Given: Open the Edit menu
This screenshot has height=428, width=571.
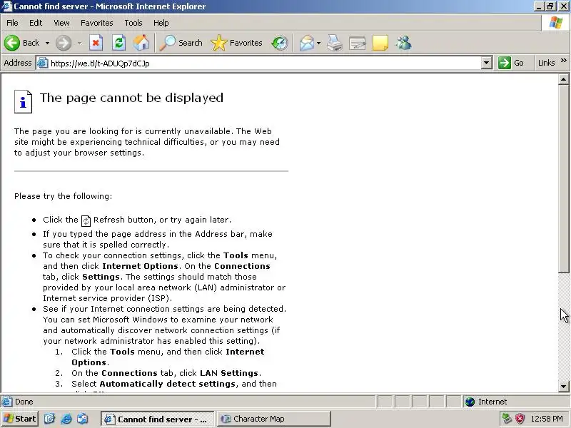Looking at the screenshot, I should pos(36,23).
